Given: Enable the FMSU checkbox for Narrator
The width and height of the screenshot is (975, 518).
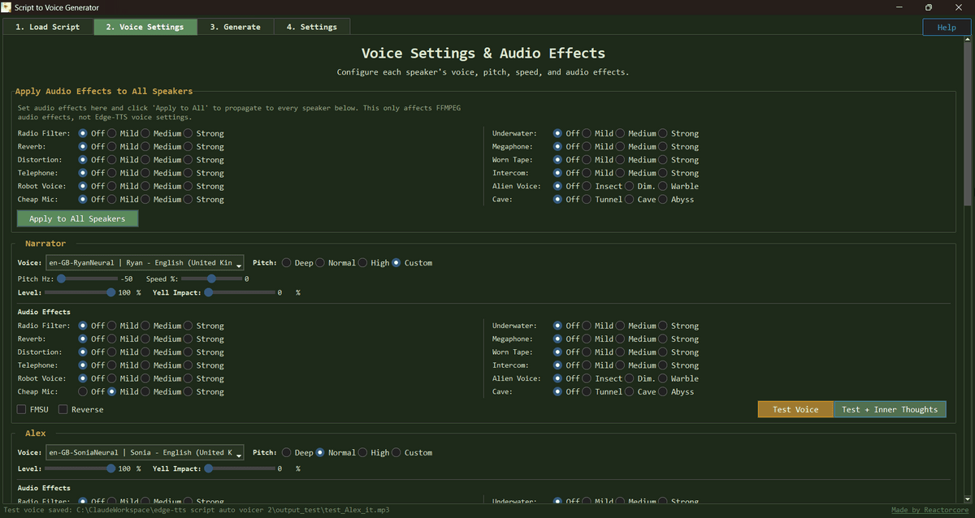Looking at the screenshot, I should click(33, 409).
